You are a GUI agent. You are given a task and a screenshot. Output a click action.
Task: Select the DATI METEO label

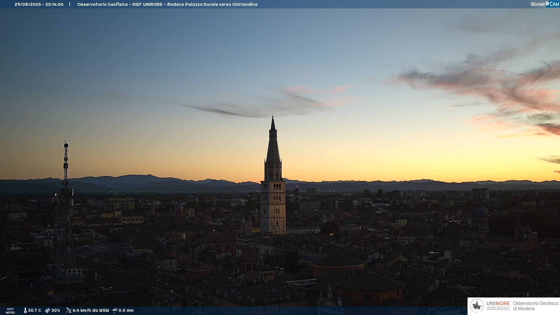[10, 311]
